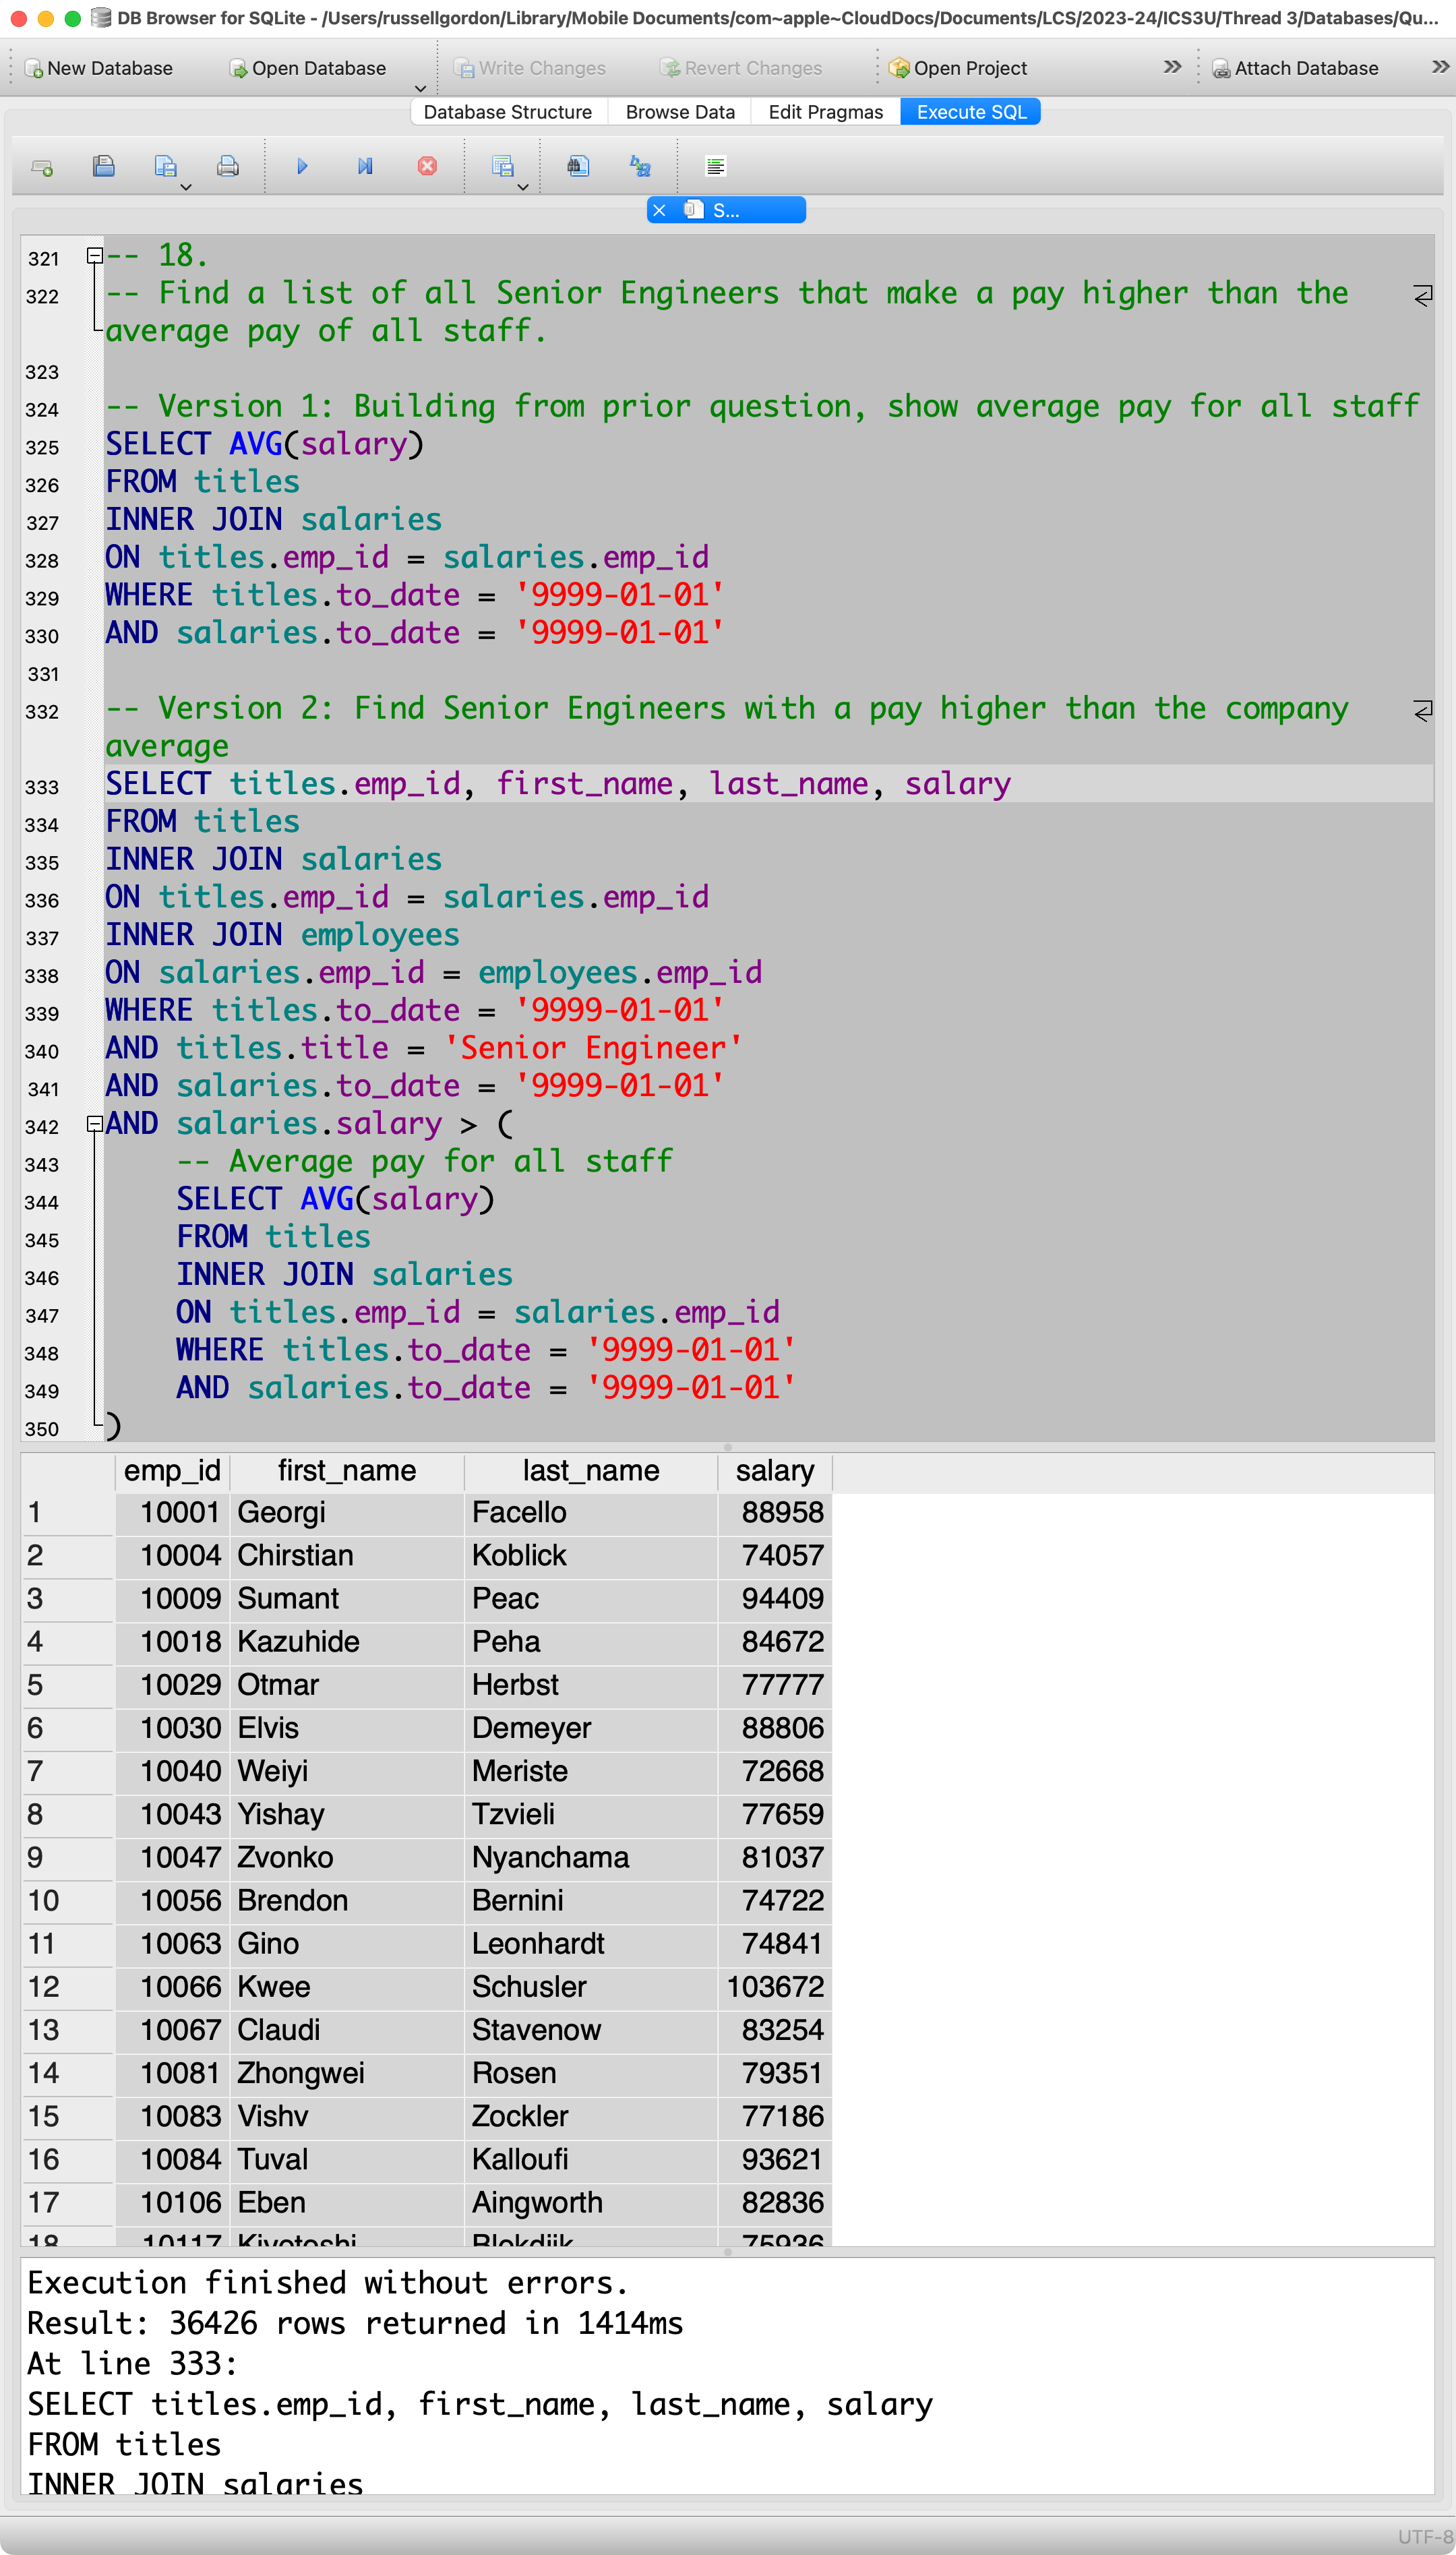Open Find in editor binoculars icon
This screenshot has height=2555, width=1456.
578,167
